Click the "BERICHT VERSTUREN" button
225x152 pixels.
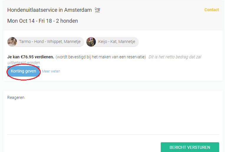point(190,147)
